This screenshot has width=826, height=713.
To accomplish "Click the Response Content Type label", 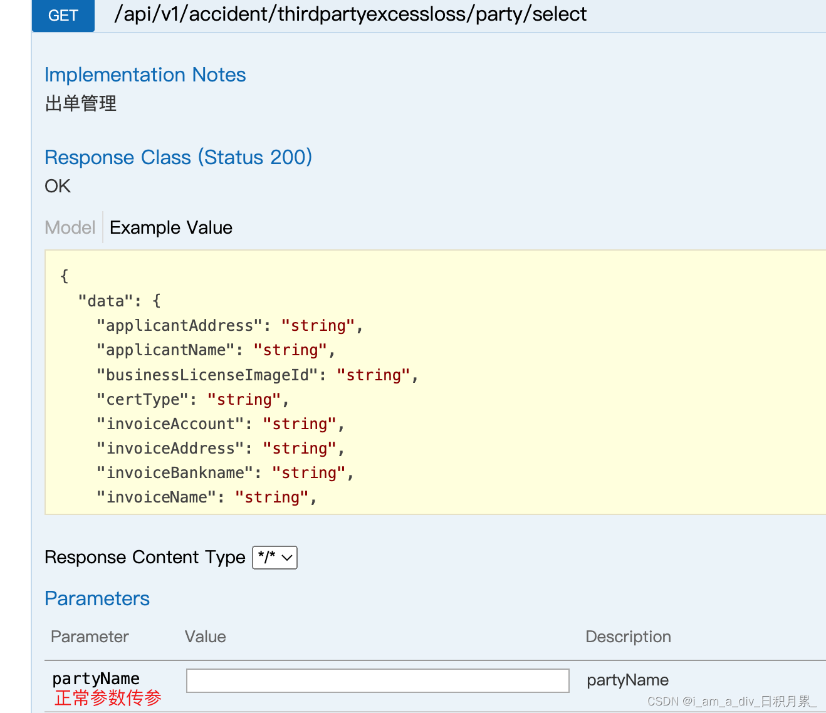I will [x=145, y=557].
